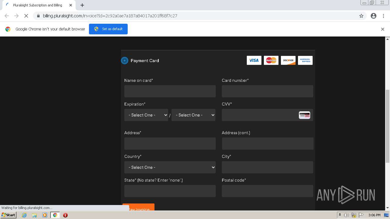390x219 pixels.
Task: Show hidden system tray icons
Action: pos(340,215)
